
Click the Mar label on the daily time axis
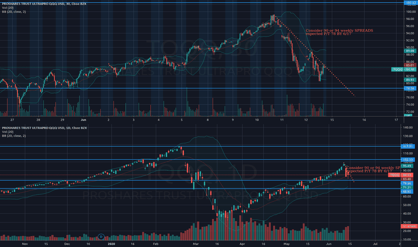tap(196, 244)
